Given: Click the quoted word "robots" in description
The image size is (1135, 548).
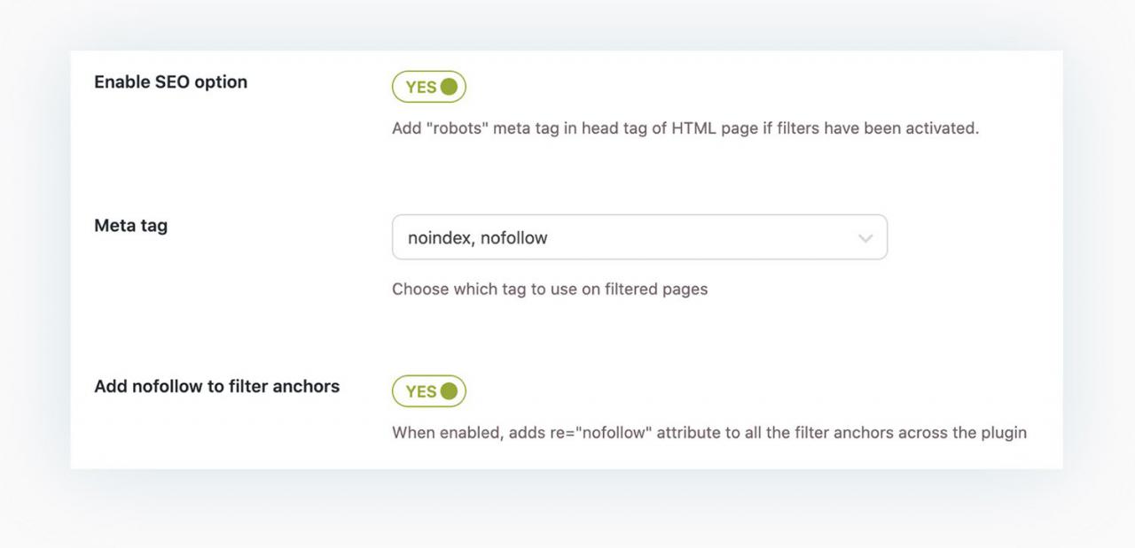Looking at the screenshot, I should coord(458,128).
